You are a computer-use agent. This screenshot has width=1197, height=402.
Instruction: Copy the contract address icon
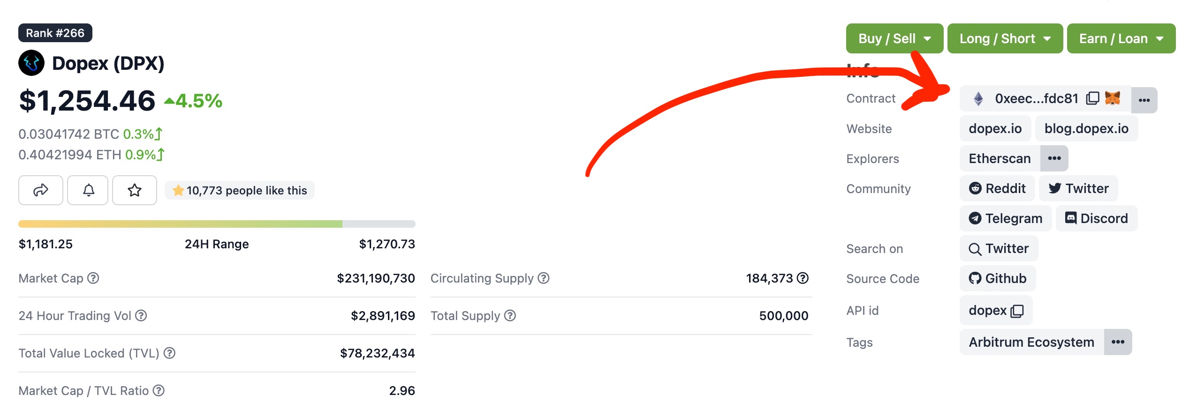(1092, 98)
